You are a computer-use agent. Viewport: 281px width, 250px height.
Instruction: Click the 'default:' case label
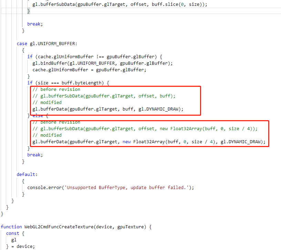click(x=27, y=174)
